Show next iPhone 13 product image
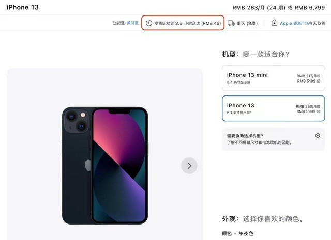 [189, 166]
